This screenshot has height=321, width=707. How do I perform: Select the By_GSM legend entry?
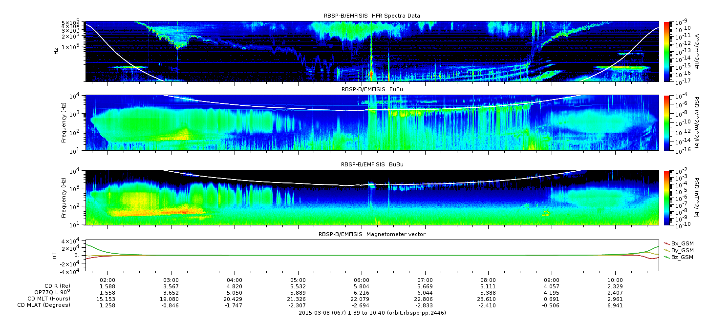(x=682, y=250)
